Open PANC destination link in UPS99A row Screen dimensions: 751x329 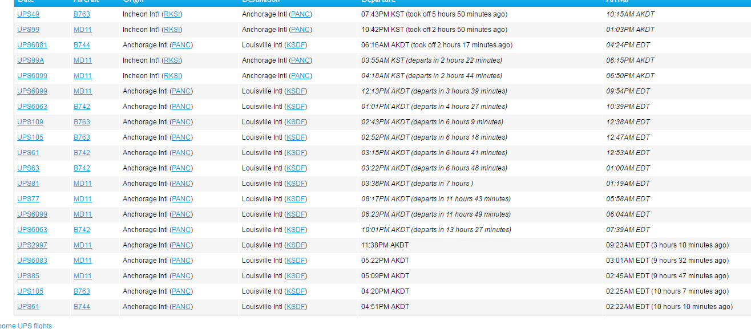(x=301, y=60)
